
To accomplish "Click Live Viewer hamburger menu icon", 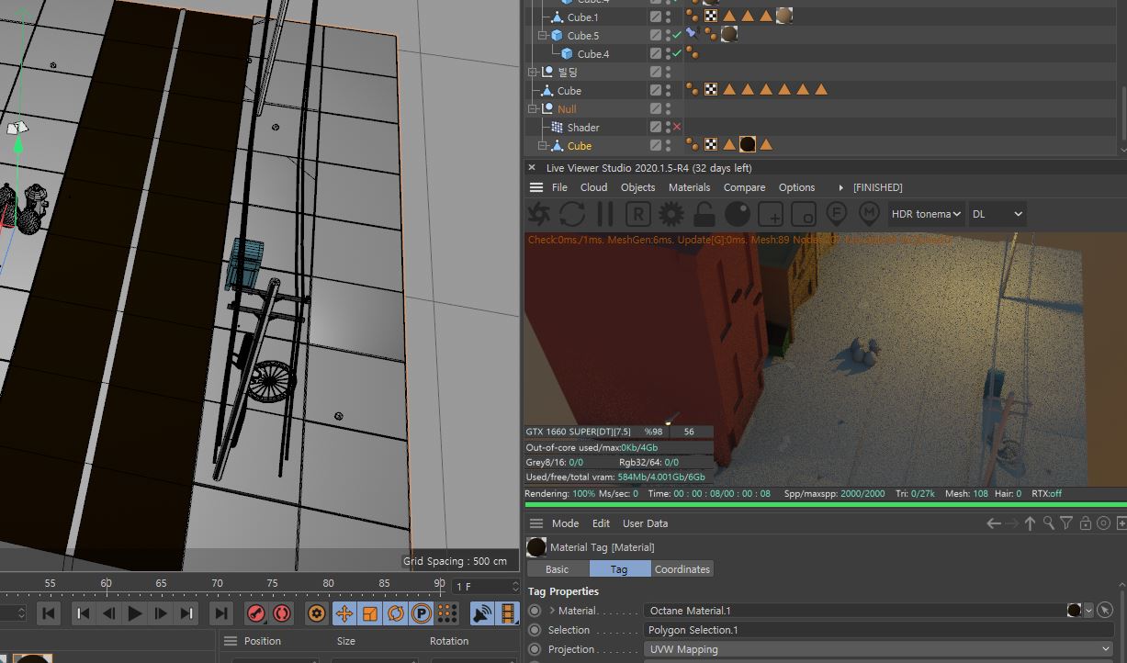I will [x=536, y=187].
